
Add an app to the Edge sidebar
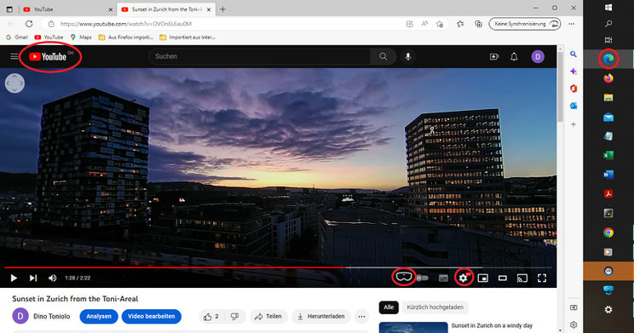coord(573,124)
